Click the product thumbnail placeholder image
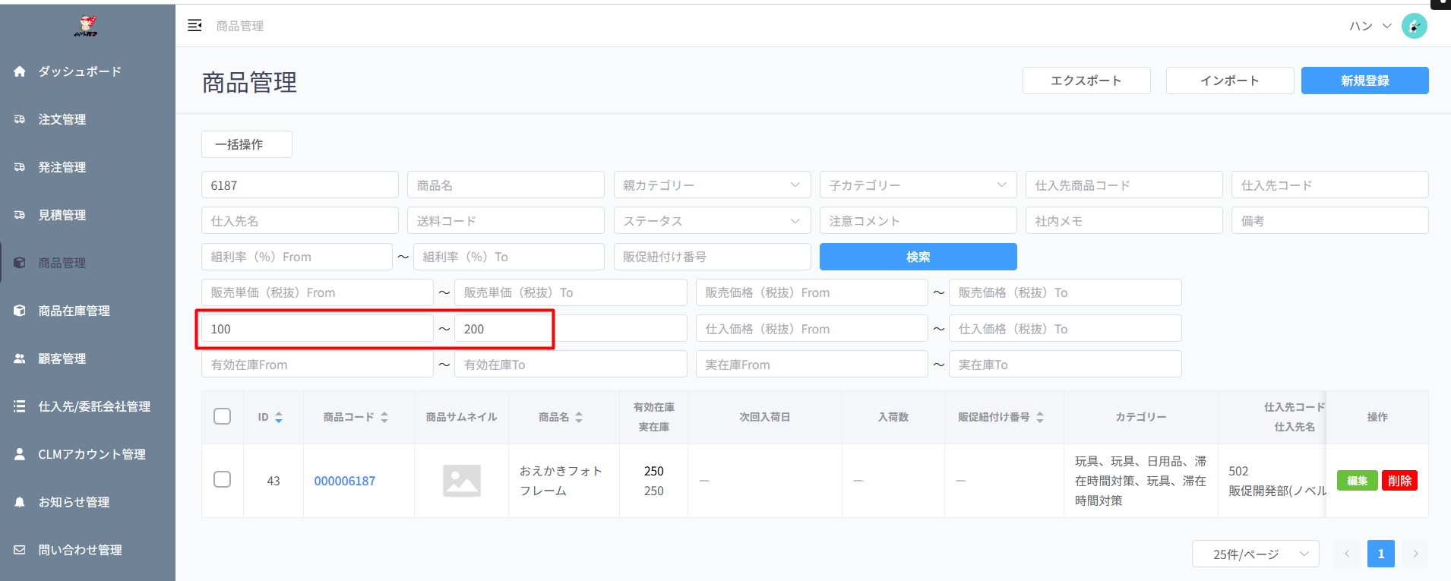This screenshot has width=1451, height=581. click(x=461, y=481)
